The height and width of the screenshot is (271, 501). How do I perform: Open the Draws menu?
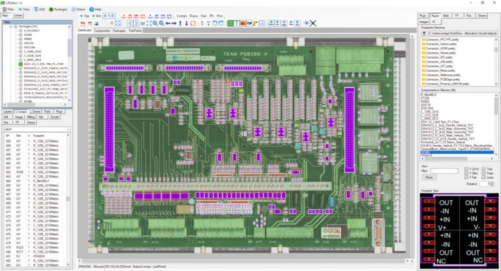coord(78,9)
